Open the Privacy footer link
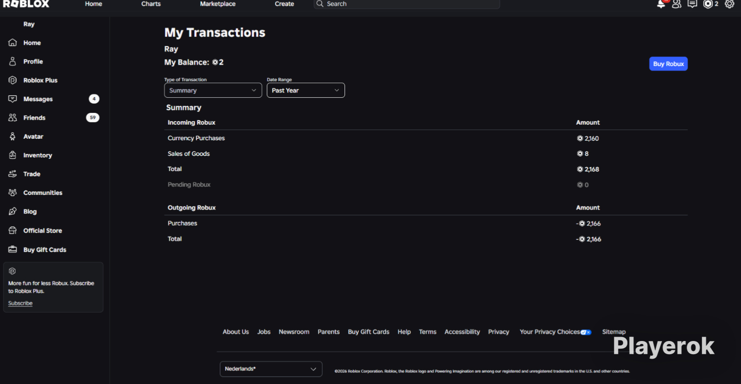The image size is (741, 384). coord(499,332)
